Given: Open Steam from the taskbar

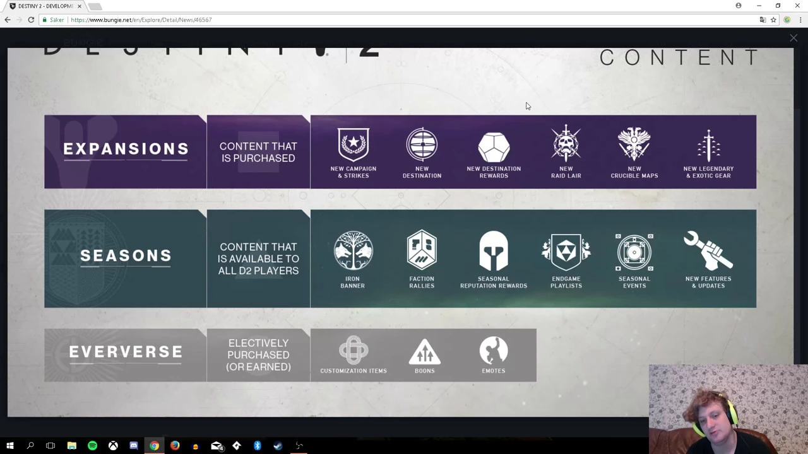Looking at the screenshot, I should click(x=278, y=446).
